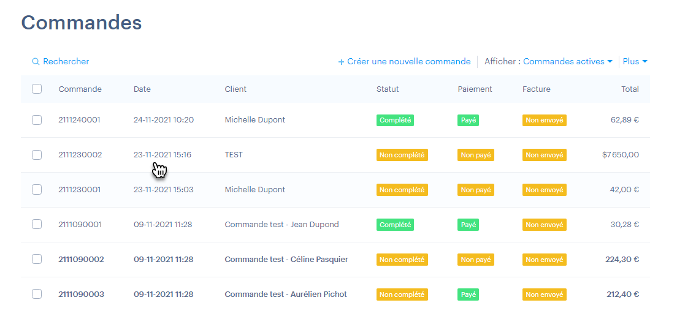Viewport: 677px width, 330px height.
Task: Open client 'Commande test - Jean Dupond'
Action: click(x=281, y=225)
